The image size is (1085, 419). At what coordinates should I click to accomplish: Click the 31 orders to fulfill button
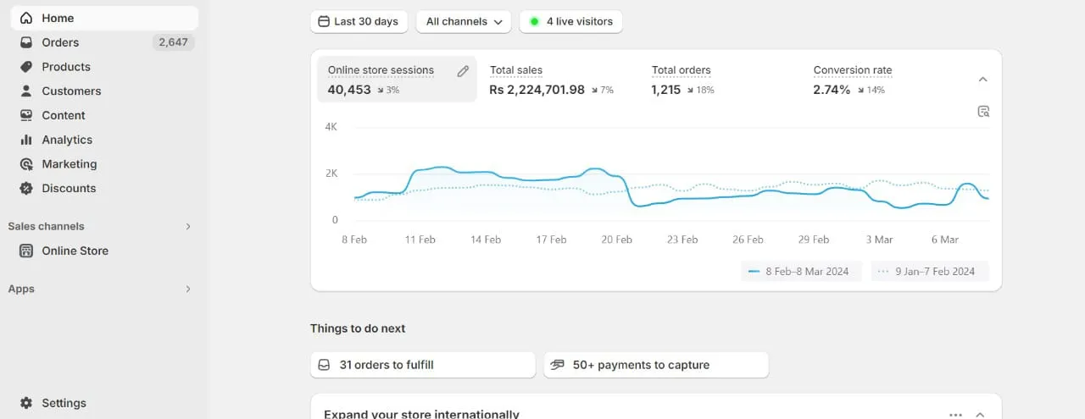coord(423,365)
